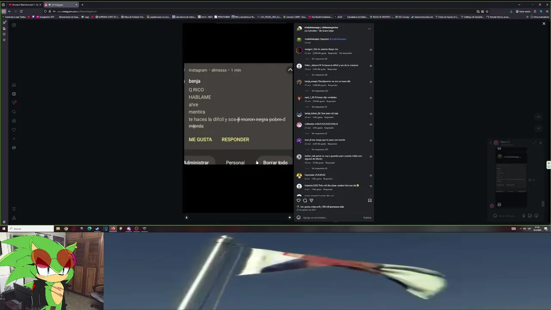
Task: Open Mesa de Entradas Virt bookmark
Action: coord(133,17)
